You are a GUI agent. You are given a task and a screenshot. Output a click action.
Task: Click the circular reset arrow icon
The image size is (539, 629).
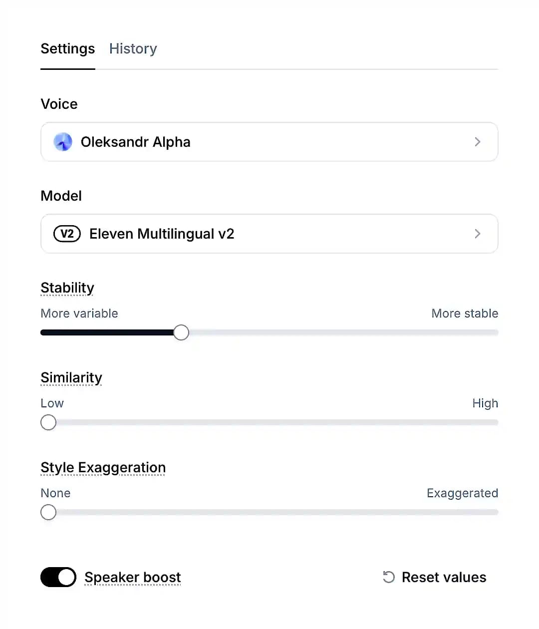pyautogui.click(x=389, y=577)
